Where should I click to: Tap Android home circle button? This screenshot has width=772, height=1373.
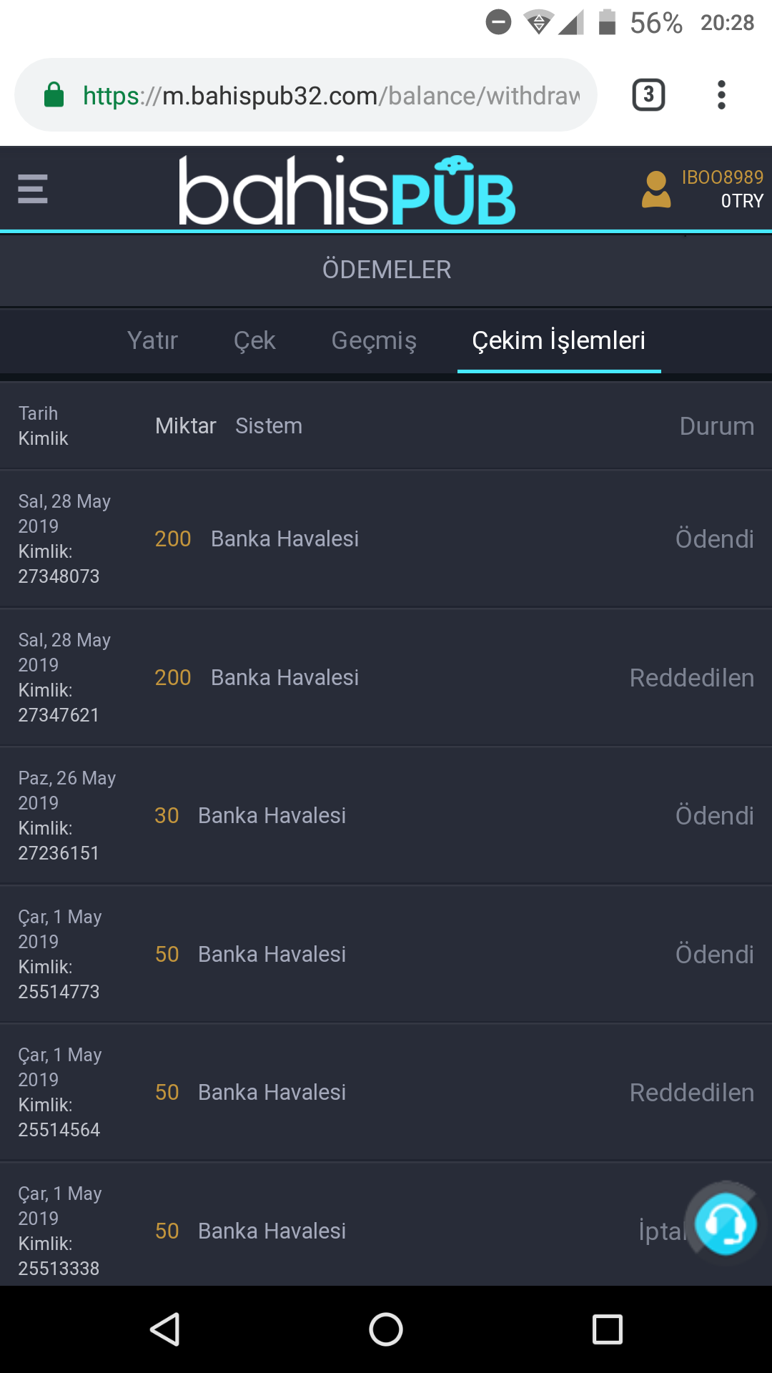[386, 1329]
